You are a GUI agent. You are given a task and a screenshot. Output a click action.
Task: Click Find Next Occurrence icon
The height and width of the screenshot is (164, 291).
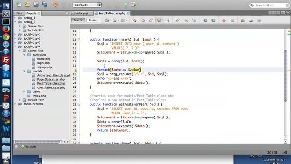point(151,20)
